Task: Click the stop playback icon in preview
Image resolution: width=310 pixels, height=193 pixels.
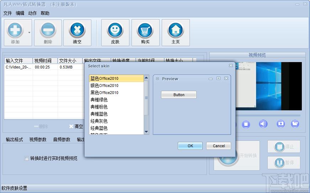Action: click(246, 124)
